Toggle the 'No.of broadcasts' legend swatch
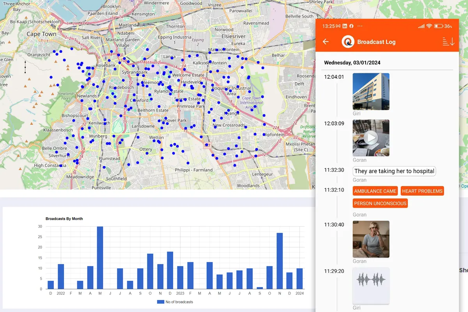Viewport: 468px width, 312px height. (x=160, y=302)
